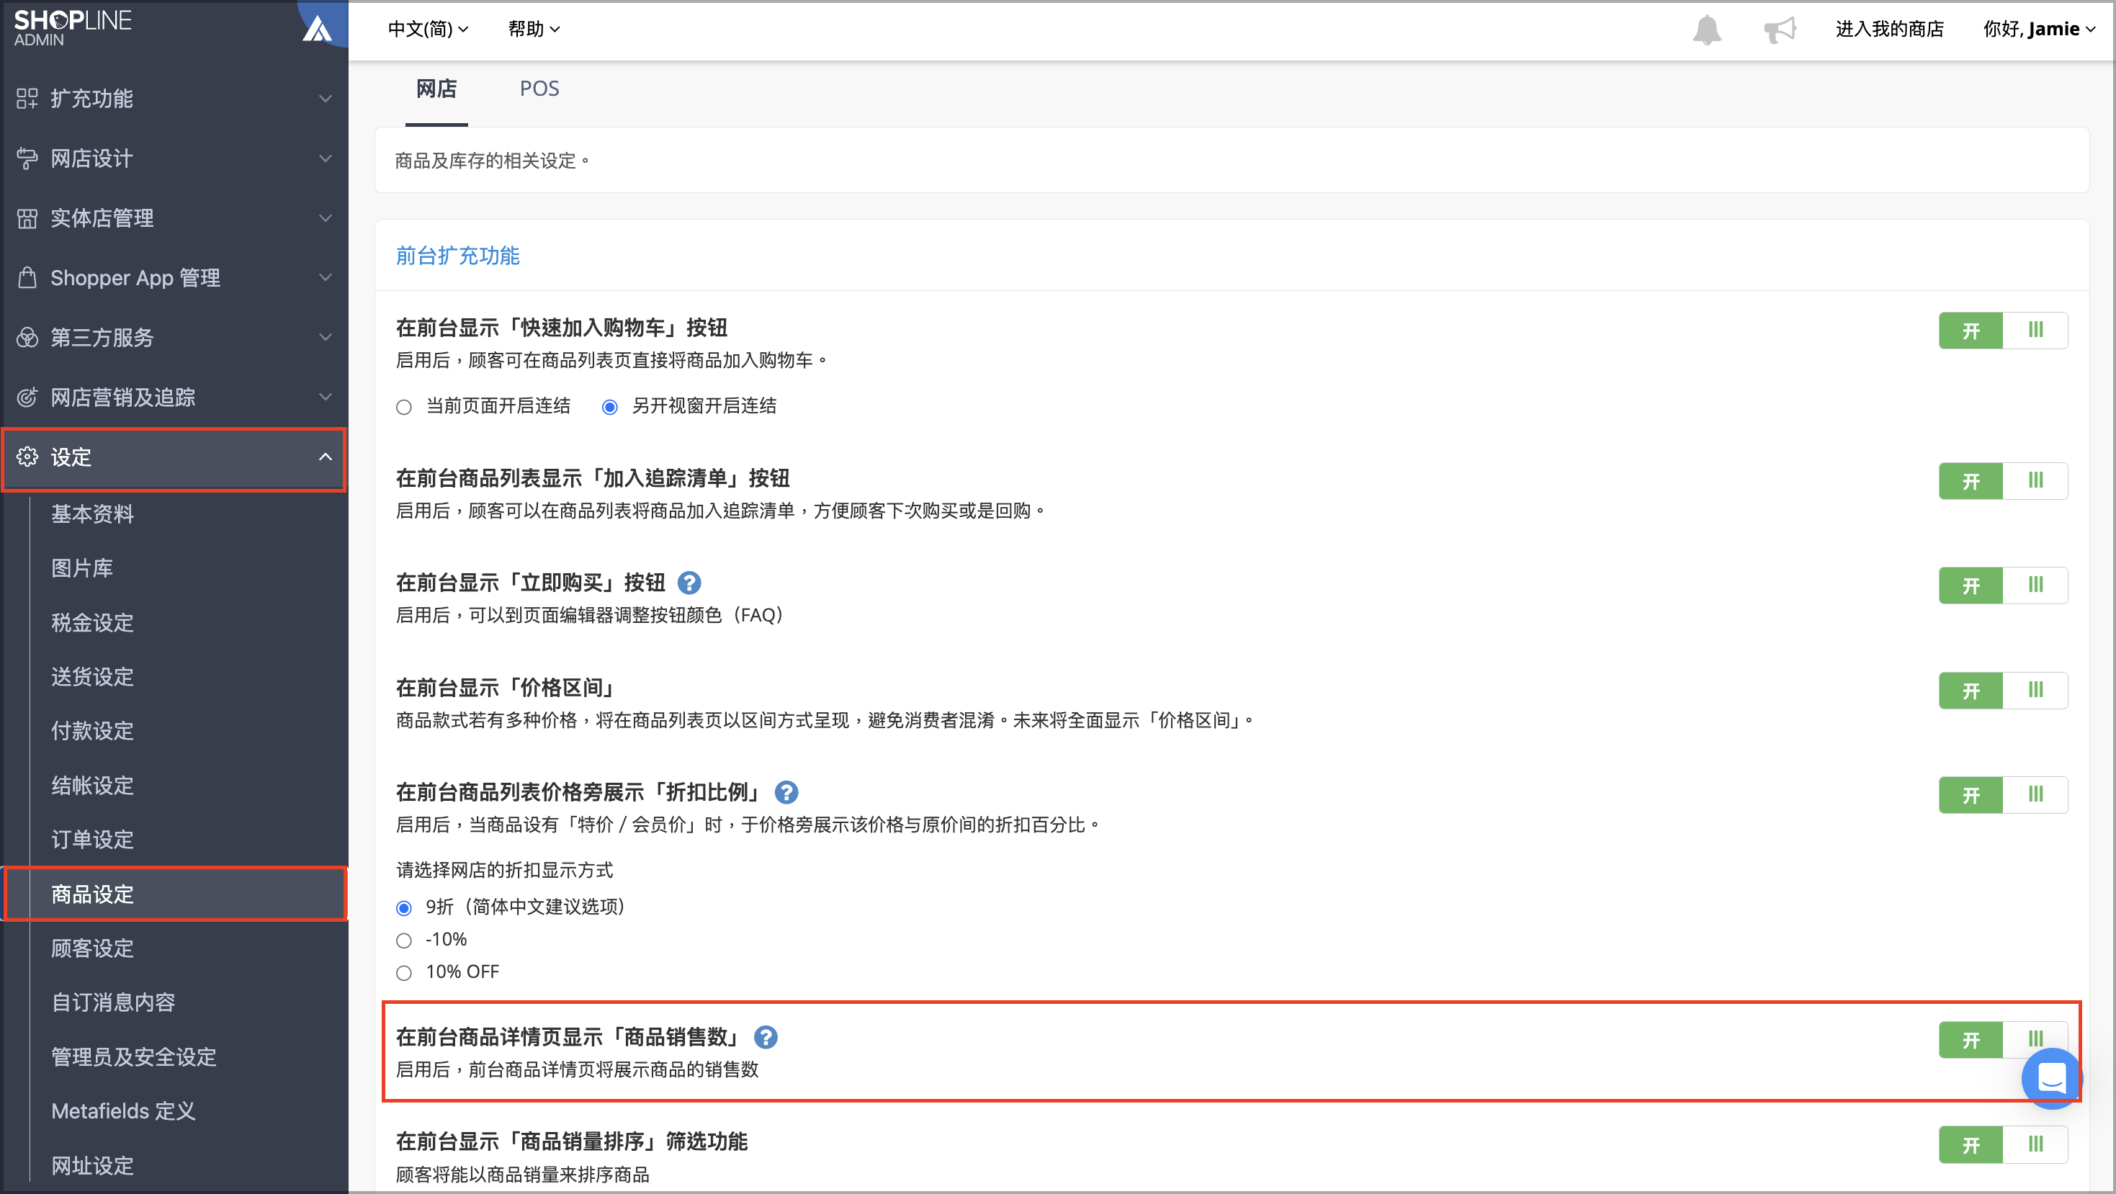Image resolution: width=2116 pixels, height=1194 pixels.
Task: Toggle 价格区间 display switch
Action: [x=2003, y=690]
